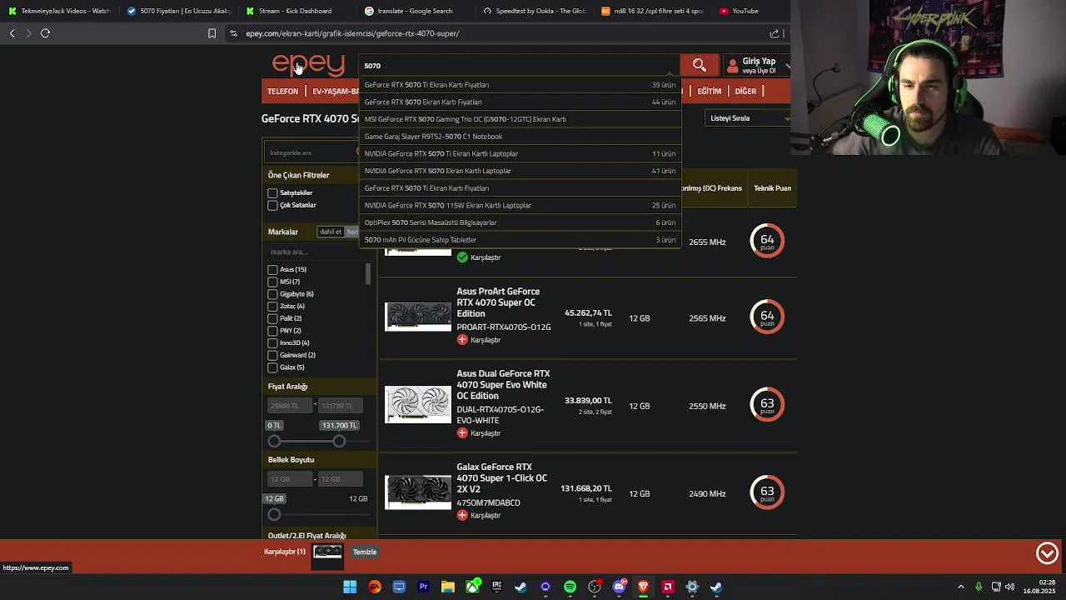The width and height of the screenshot is (1066, 600).
Task: Check the Zotac (4) brand filter
Action: [x=272, y=307]
